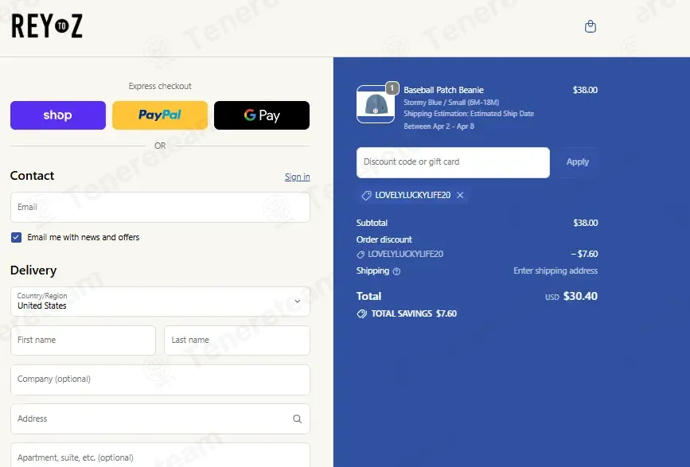Focus the Last name field

237,341
